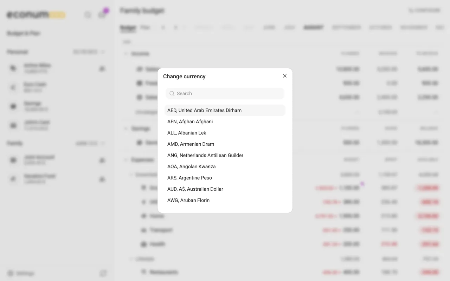Close the Change currency dialog
The image size is (450, 281).
pyautogui.click(x=285, y=76)
